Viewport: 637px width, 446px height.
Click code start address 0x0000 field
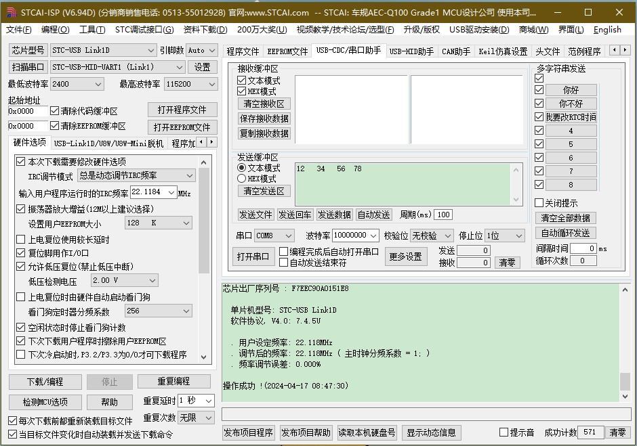point(27,111)
